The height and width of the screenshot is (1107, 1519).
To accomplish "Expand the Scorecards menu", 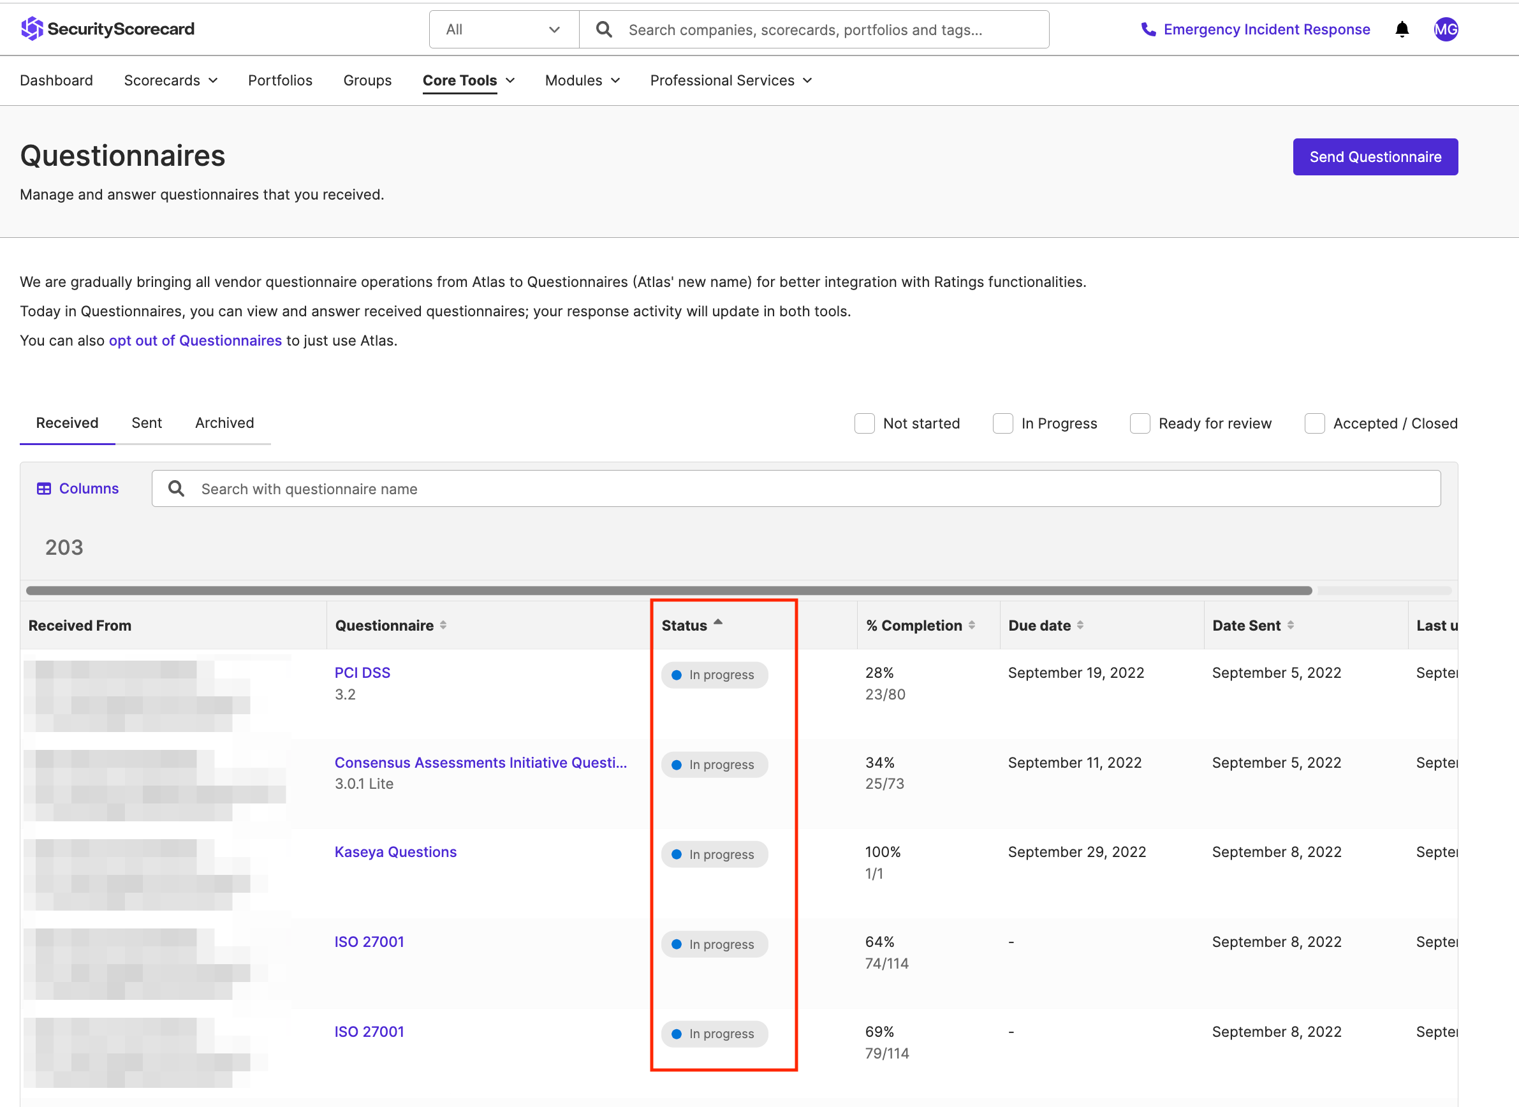I will point(171,80).
